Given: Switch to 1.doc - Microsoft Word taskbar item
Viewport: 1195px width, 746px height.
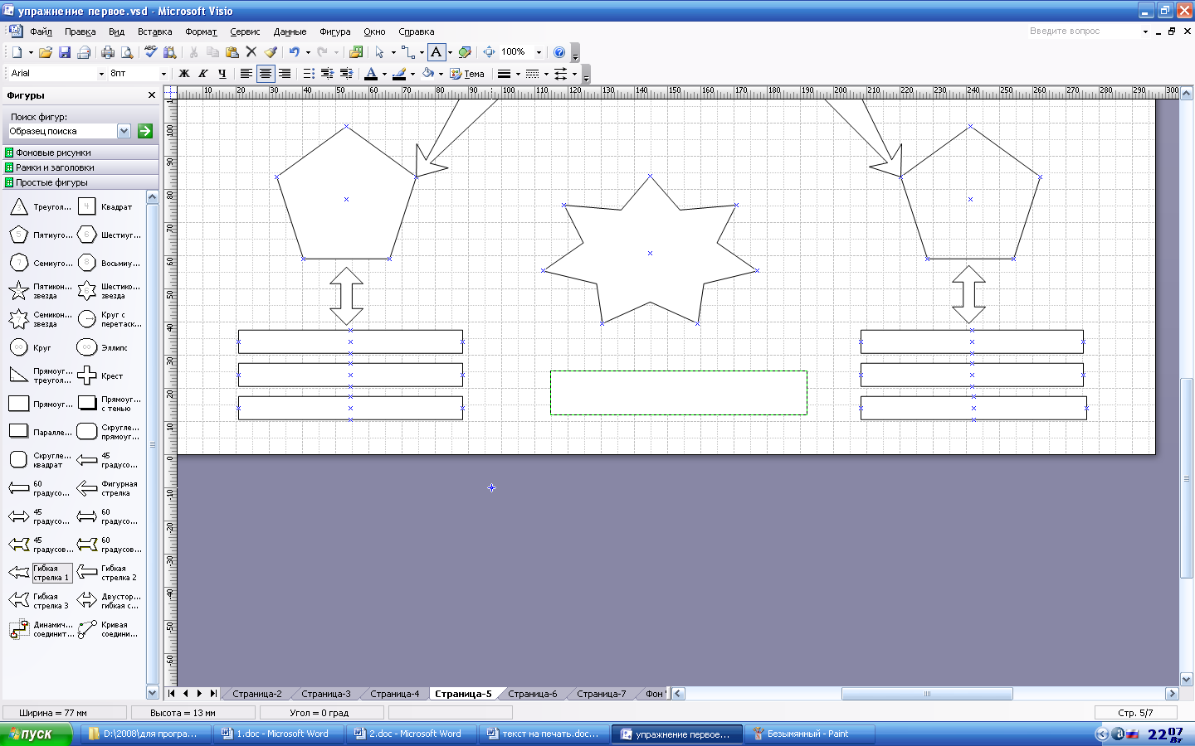Looking at the screenshot, I should pyautogui.click(x=277, y=734).
